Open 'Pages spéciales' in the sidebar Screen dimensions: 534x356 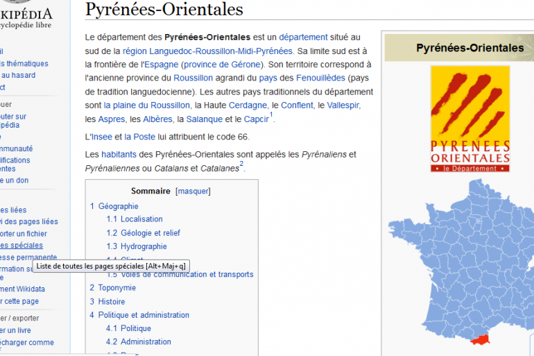(21, 245)
